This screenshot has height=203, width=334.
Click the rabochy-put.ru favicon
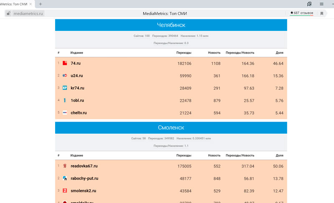tap(65, 178)
